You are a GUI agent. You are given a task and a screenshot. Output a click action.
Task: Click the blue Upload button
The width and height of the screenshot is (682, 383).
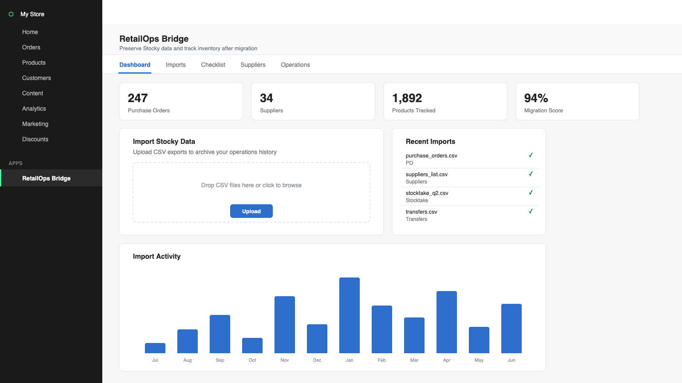coord(251,211)
